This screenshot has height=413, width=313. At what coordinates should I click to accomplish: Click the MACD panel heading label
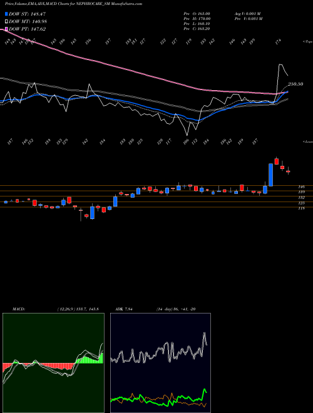(x=18, y=309)
